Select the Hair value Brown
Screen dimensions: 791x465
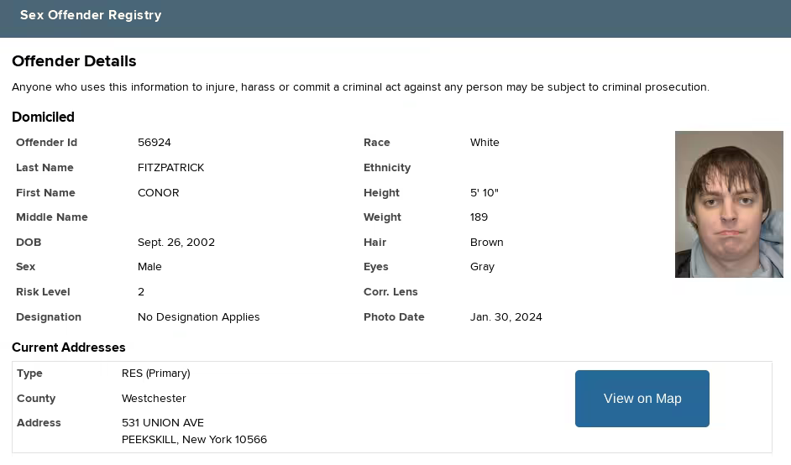[486, 243]
